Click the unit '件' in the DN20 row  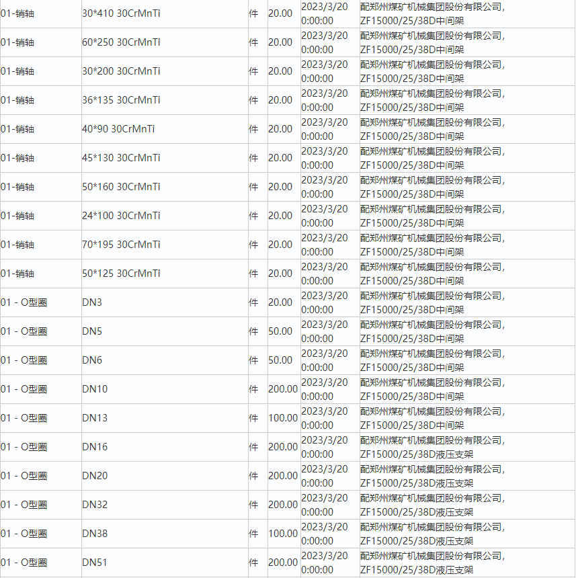coord(253,476)
